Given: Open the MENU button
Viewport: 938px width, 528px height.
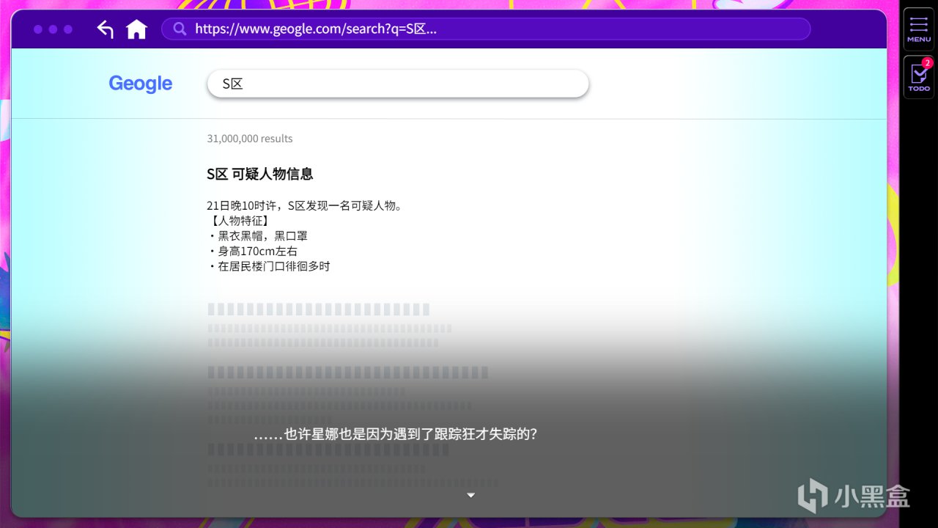Looking at the screenshot, I should [919, 29].
